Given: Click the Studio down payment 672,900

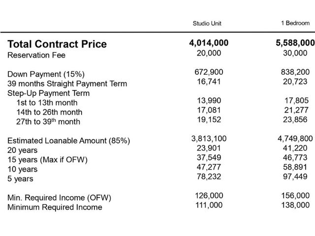Looking at the screenshot, I should [209, 72].
